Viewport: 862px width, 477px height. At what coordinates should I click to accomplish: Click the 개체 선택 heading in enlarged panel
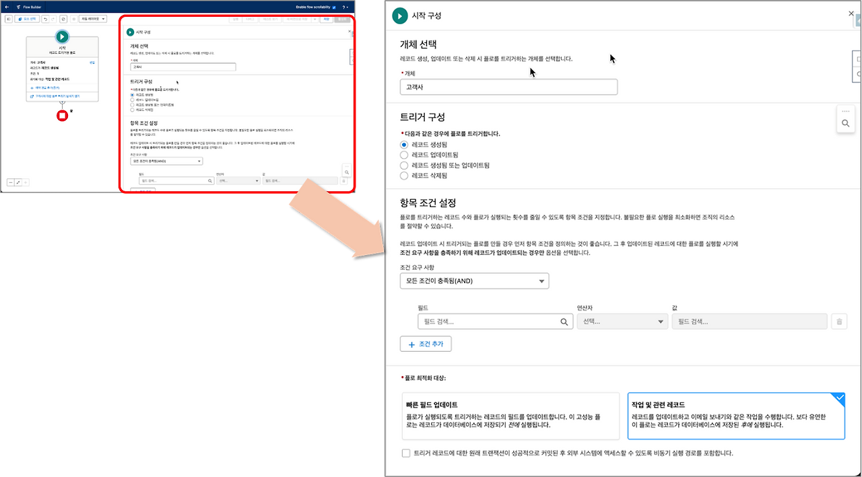[x=418, y=44]
